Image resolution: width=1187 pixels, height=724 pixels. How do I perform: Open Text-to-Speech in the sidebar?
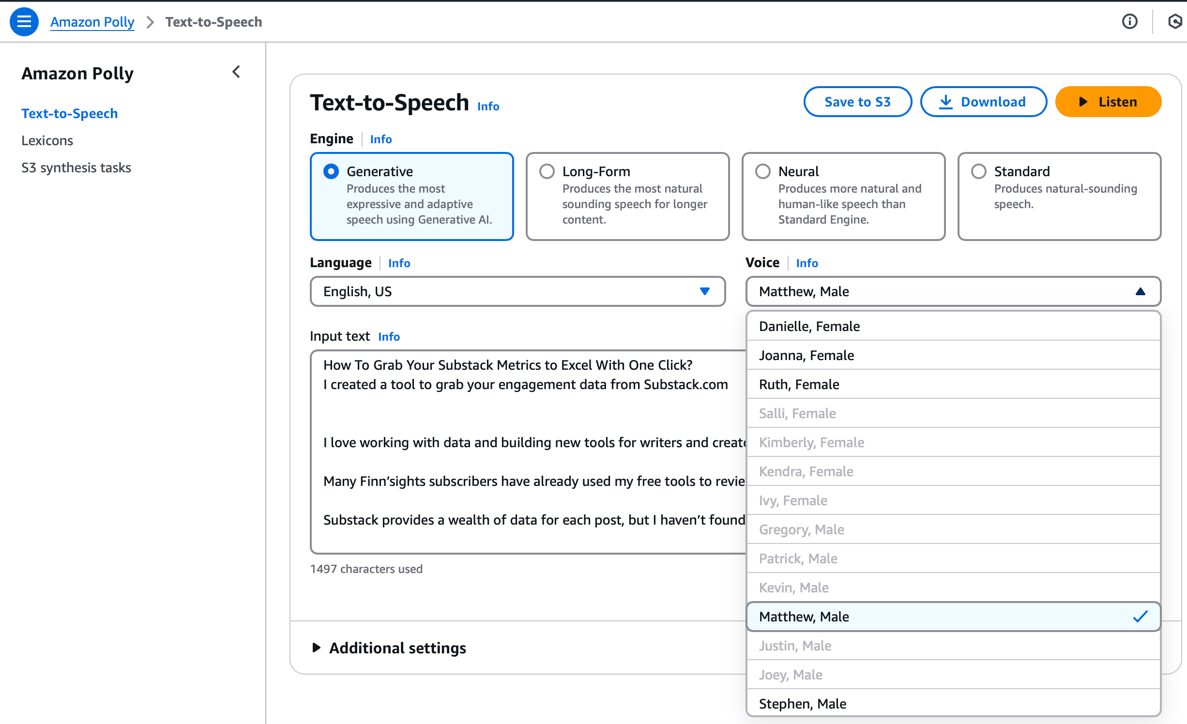[x=70, y=113]
